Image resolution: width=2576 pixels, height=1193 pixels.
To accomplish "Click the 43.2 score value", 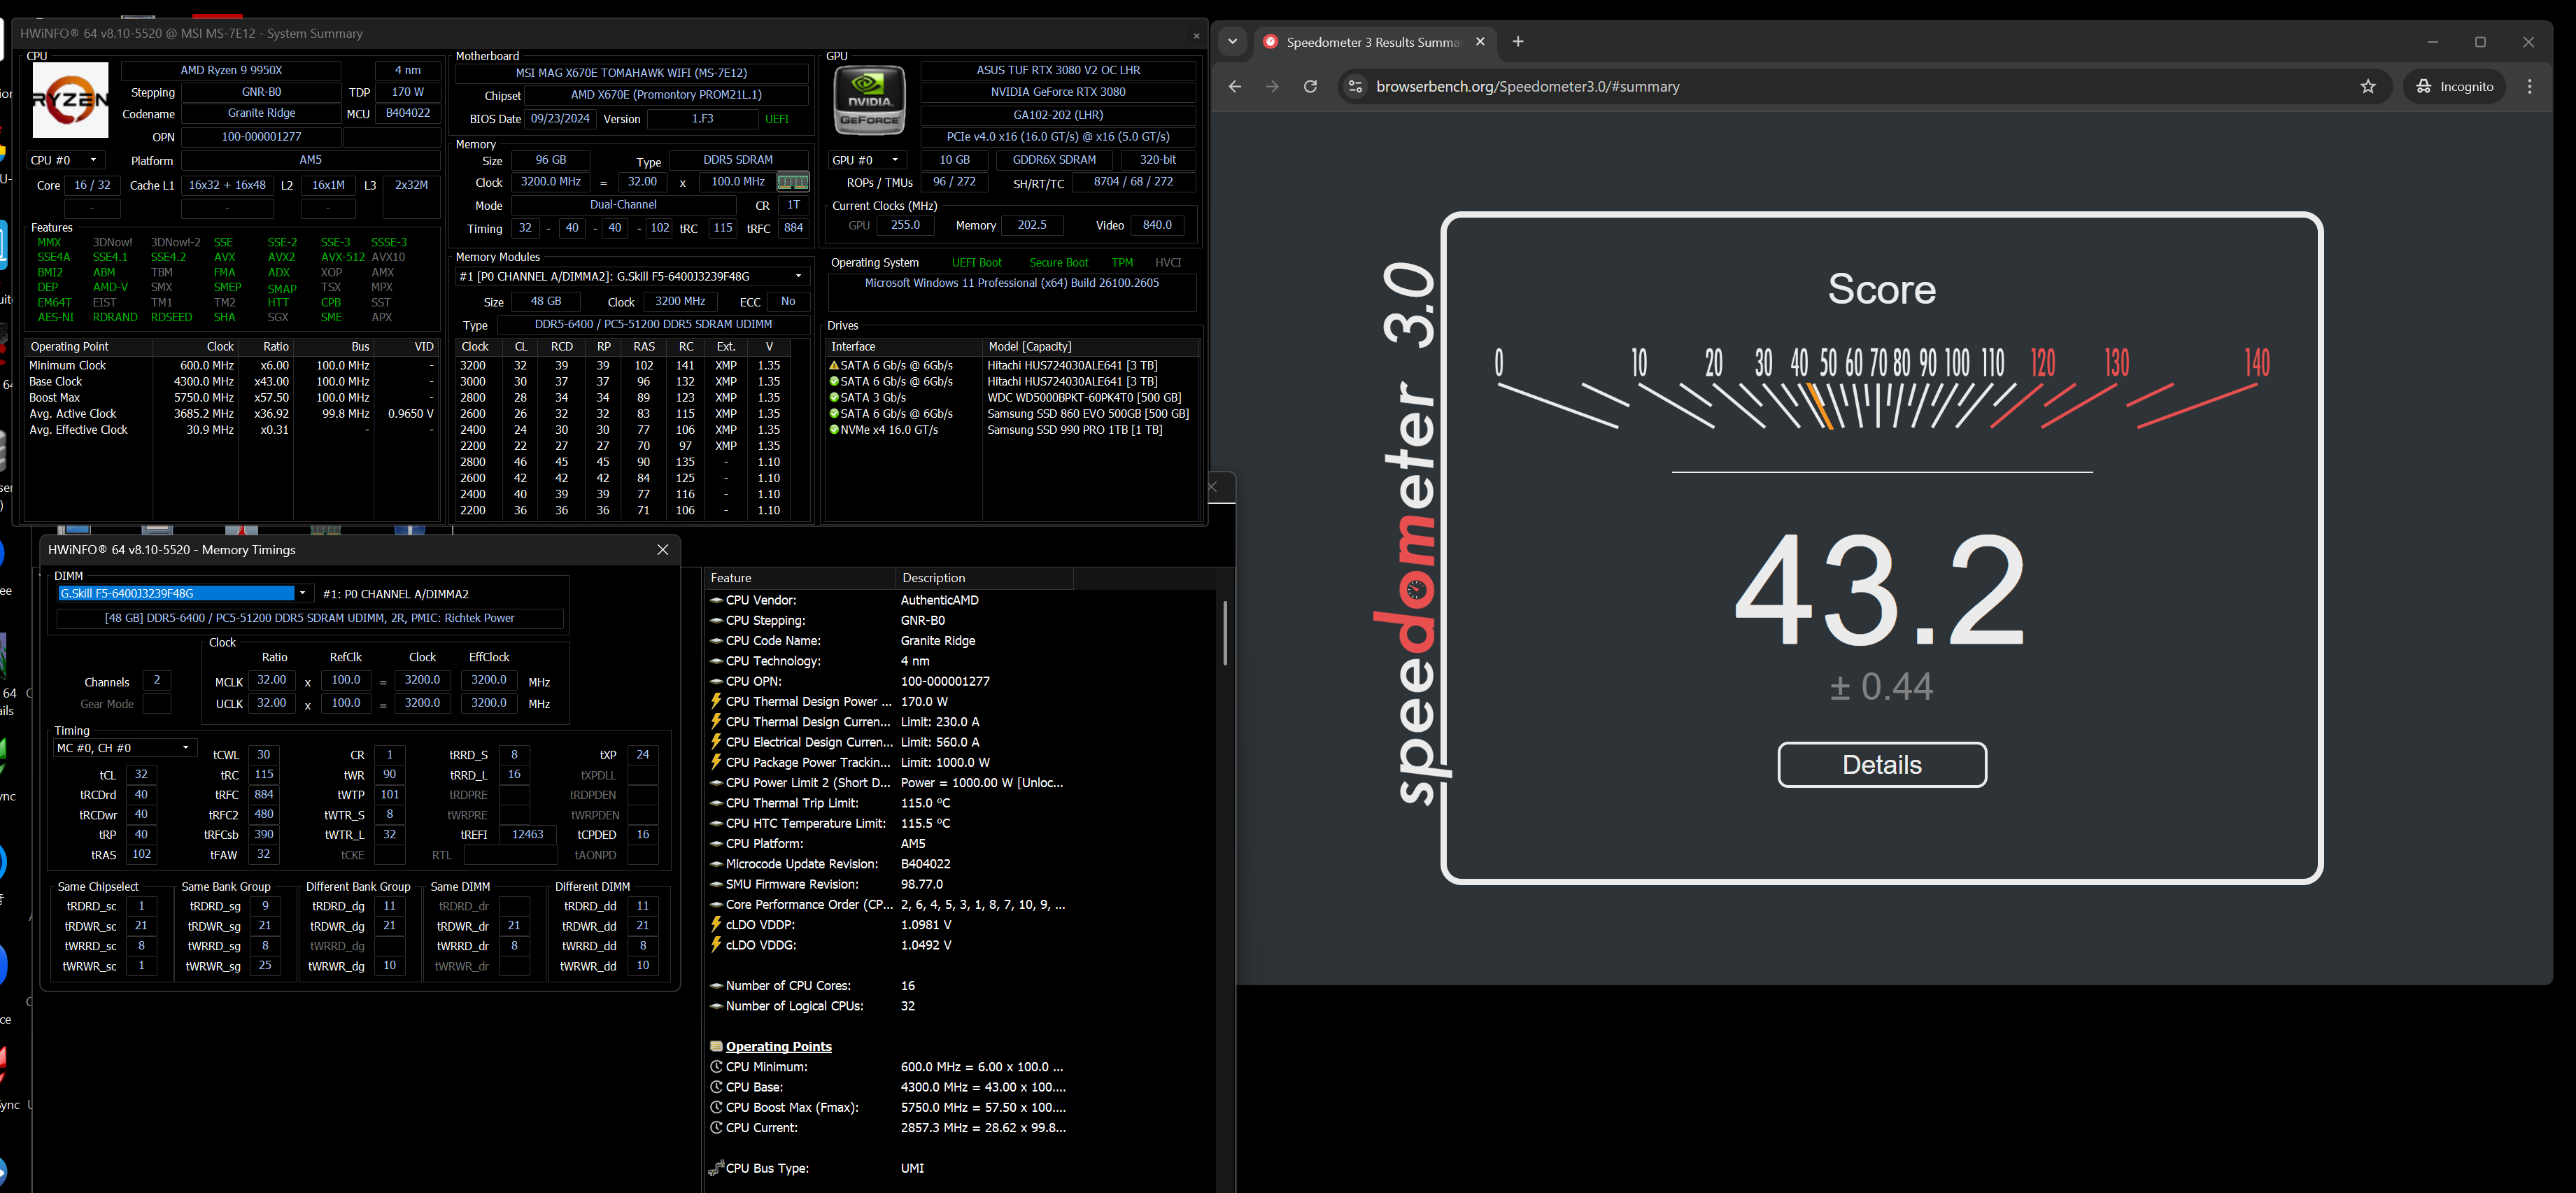I will click(x=1881, y=590).
